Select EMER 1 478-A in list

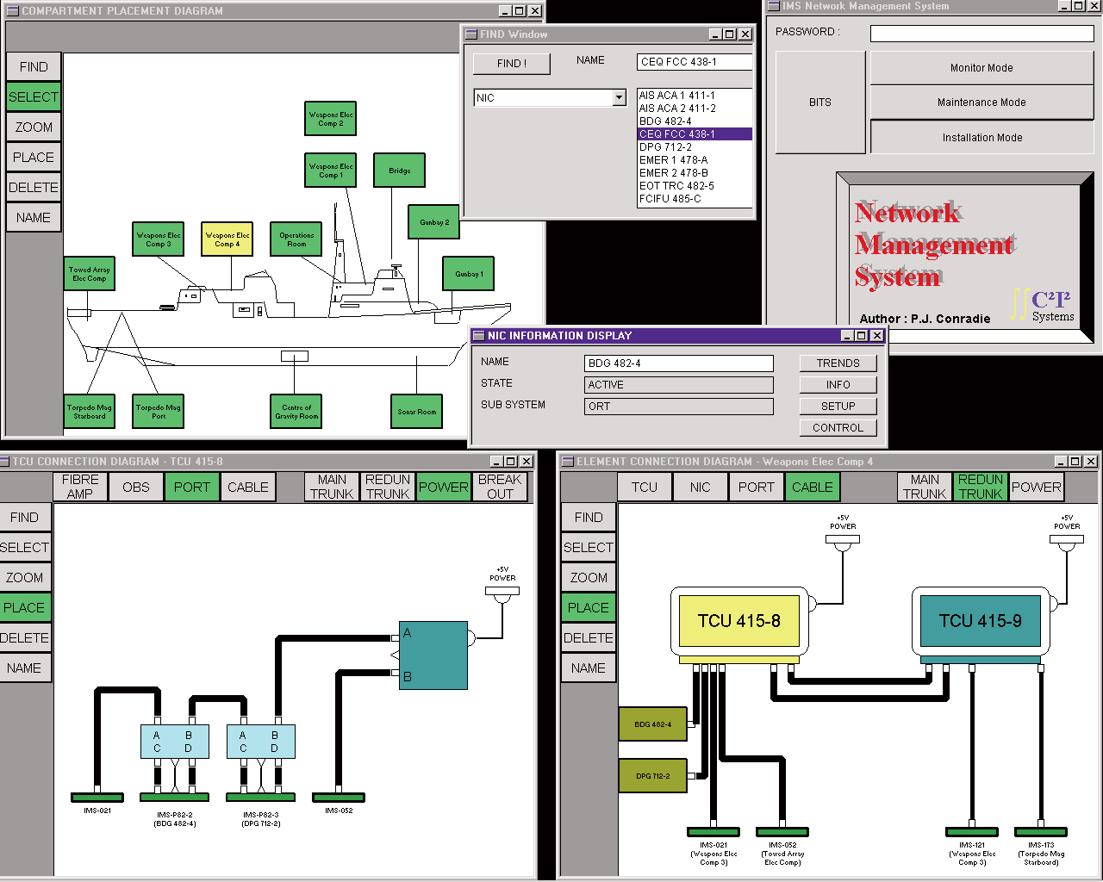pyautogui.click(x=695, y=160)
